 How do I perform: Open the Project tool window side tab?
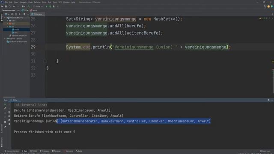[2, 18]
